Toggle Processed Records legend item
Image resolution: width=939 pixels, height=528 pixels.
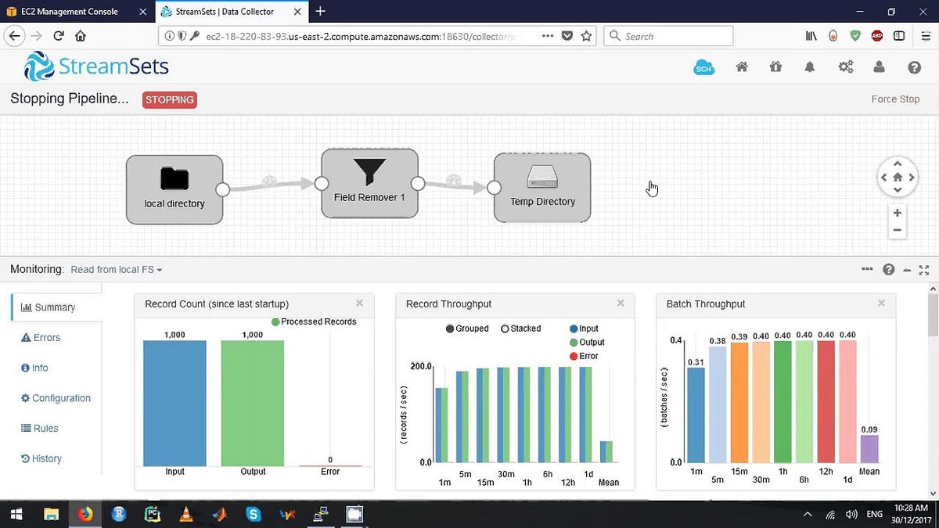[314, 321]
